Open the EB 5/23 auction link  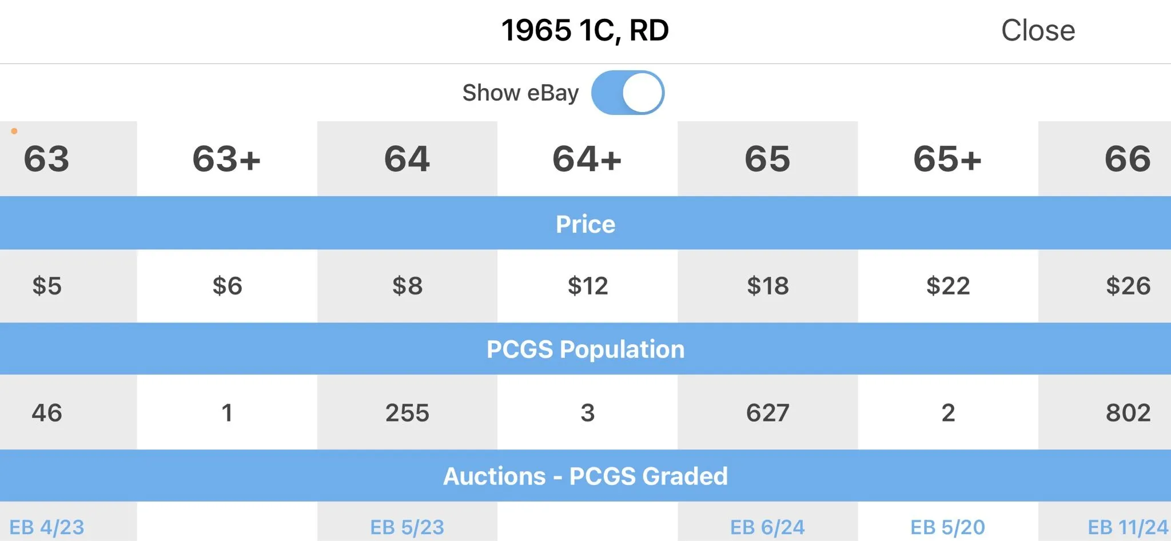click(x=407, y=527)
